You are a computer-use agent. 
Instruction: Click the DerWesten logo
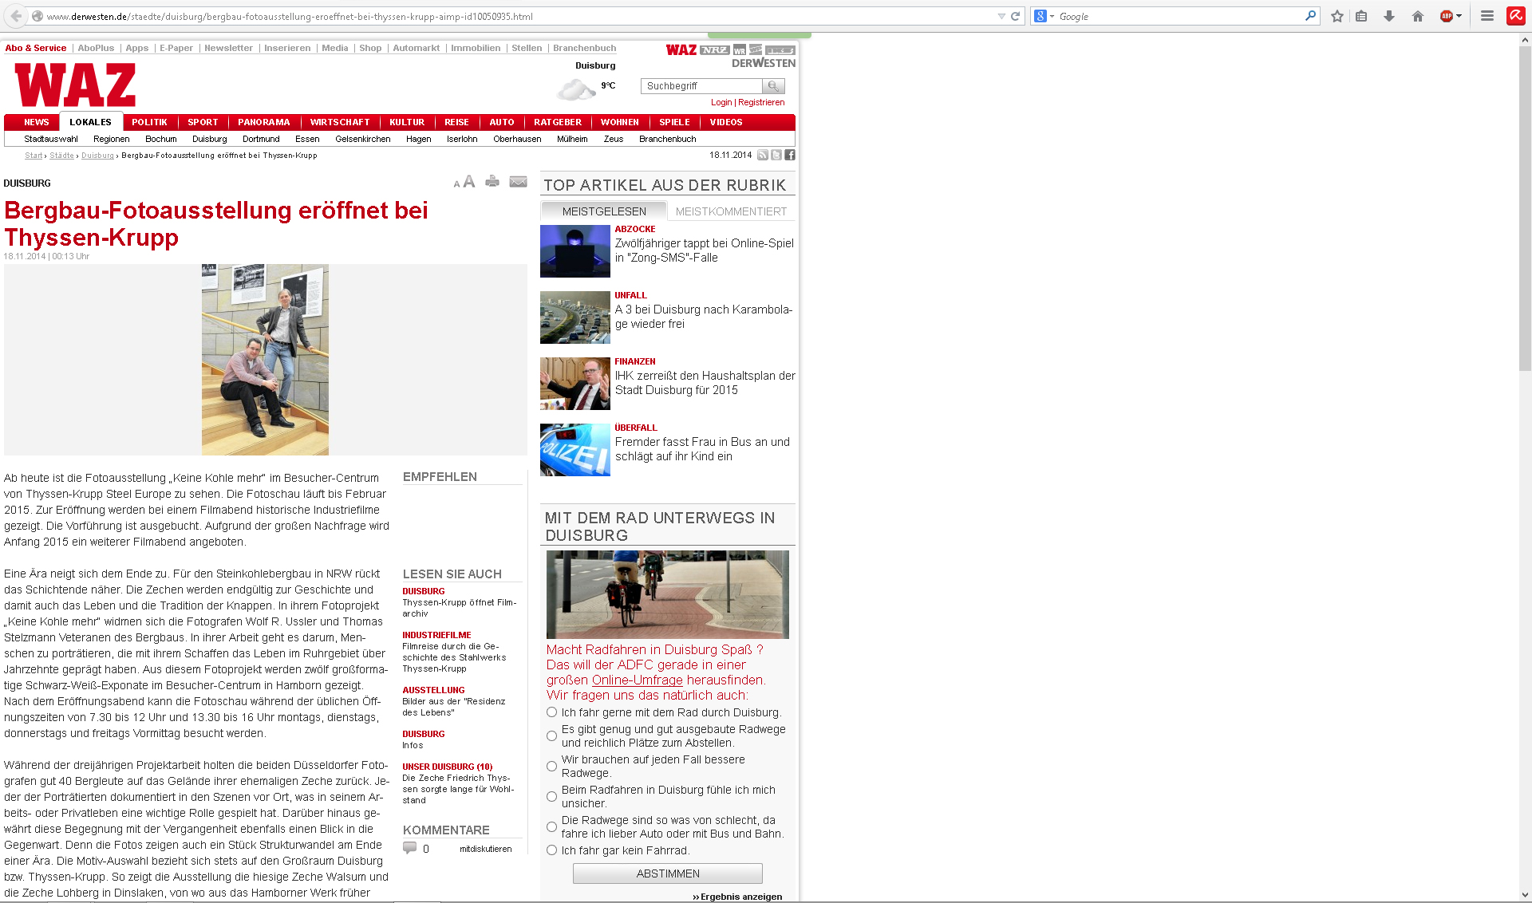(764, 63)
